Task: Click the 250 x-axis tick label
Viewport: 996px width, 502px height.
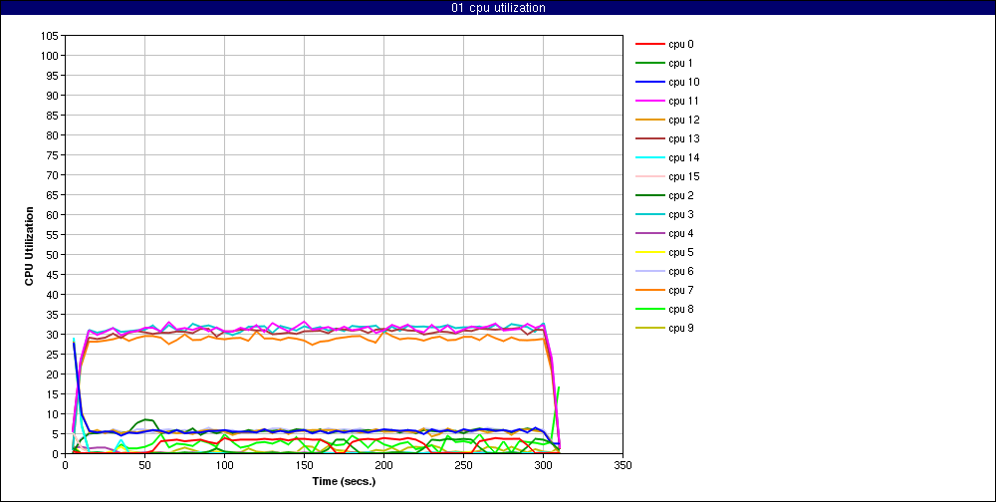Action: click(463, 466)
